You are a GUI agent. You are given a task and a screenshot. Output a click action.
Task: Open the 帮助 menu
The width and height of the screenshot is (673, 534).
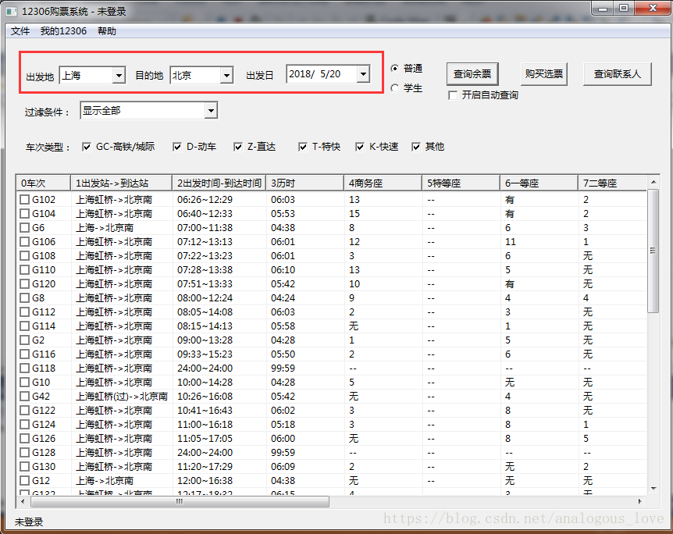point(107,31)
